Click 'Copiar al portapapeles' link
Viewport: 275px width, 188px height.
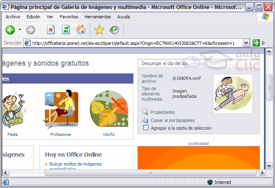coord(172,120)
